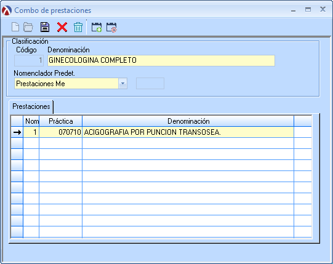The height and width of the screenshot is (264, 333).
Task: Click the Código field showing 1
Action: (x=29, y=60)
